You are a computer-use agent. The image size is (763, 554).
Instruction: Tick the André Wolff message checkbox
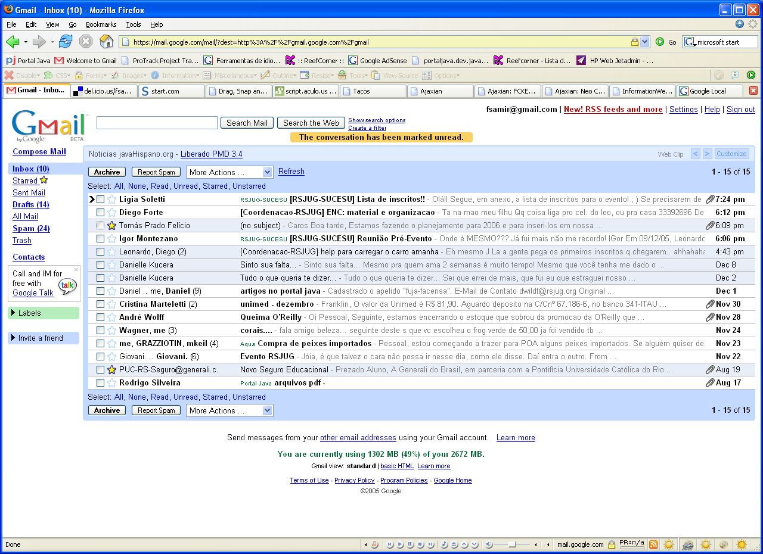[100, 318]
